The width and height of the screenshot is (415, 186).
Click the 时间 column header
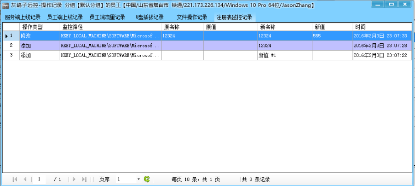click(x=360, y=27)
